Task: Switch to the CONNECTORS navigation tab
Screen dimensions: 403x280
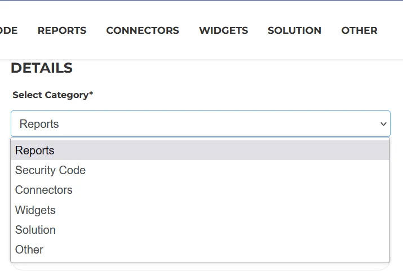Action: (x=143, y=30)
